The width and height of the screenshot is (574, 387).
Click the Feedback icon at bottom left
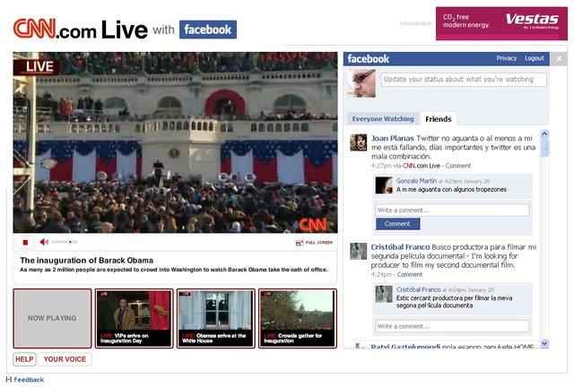coord(9,380)
